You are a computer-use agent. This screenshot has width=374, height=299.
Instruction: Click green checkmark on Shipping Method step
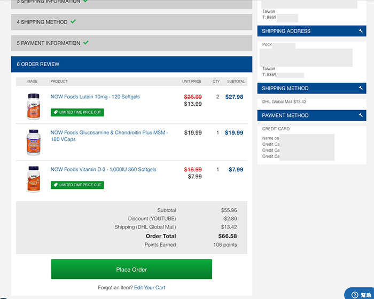pyautogui.click(x=73, y=21)
